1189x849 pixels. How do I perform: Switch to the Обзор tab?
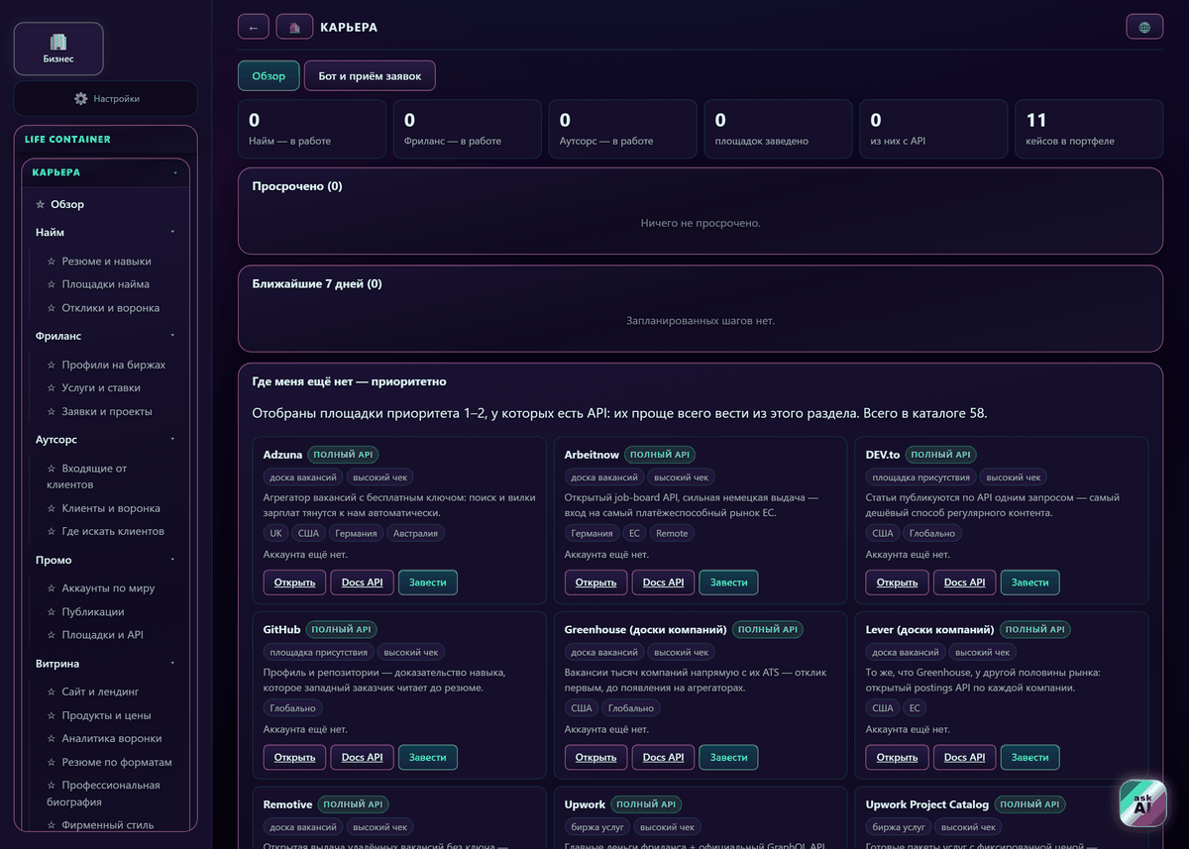(269, 76)
